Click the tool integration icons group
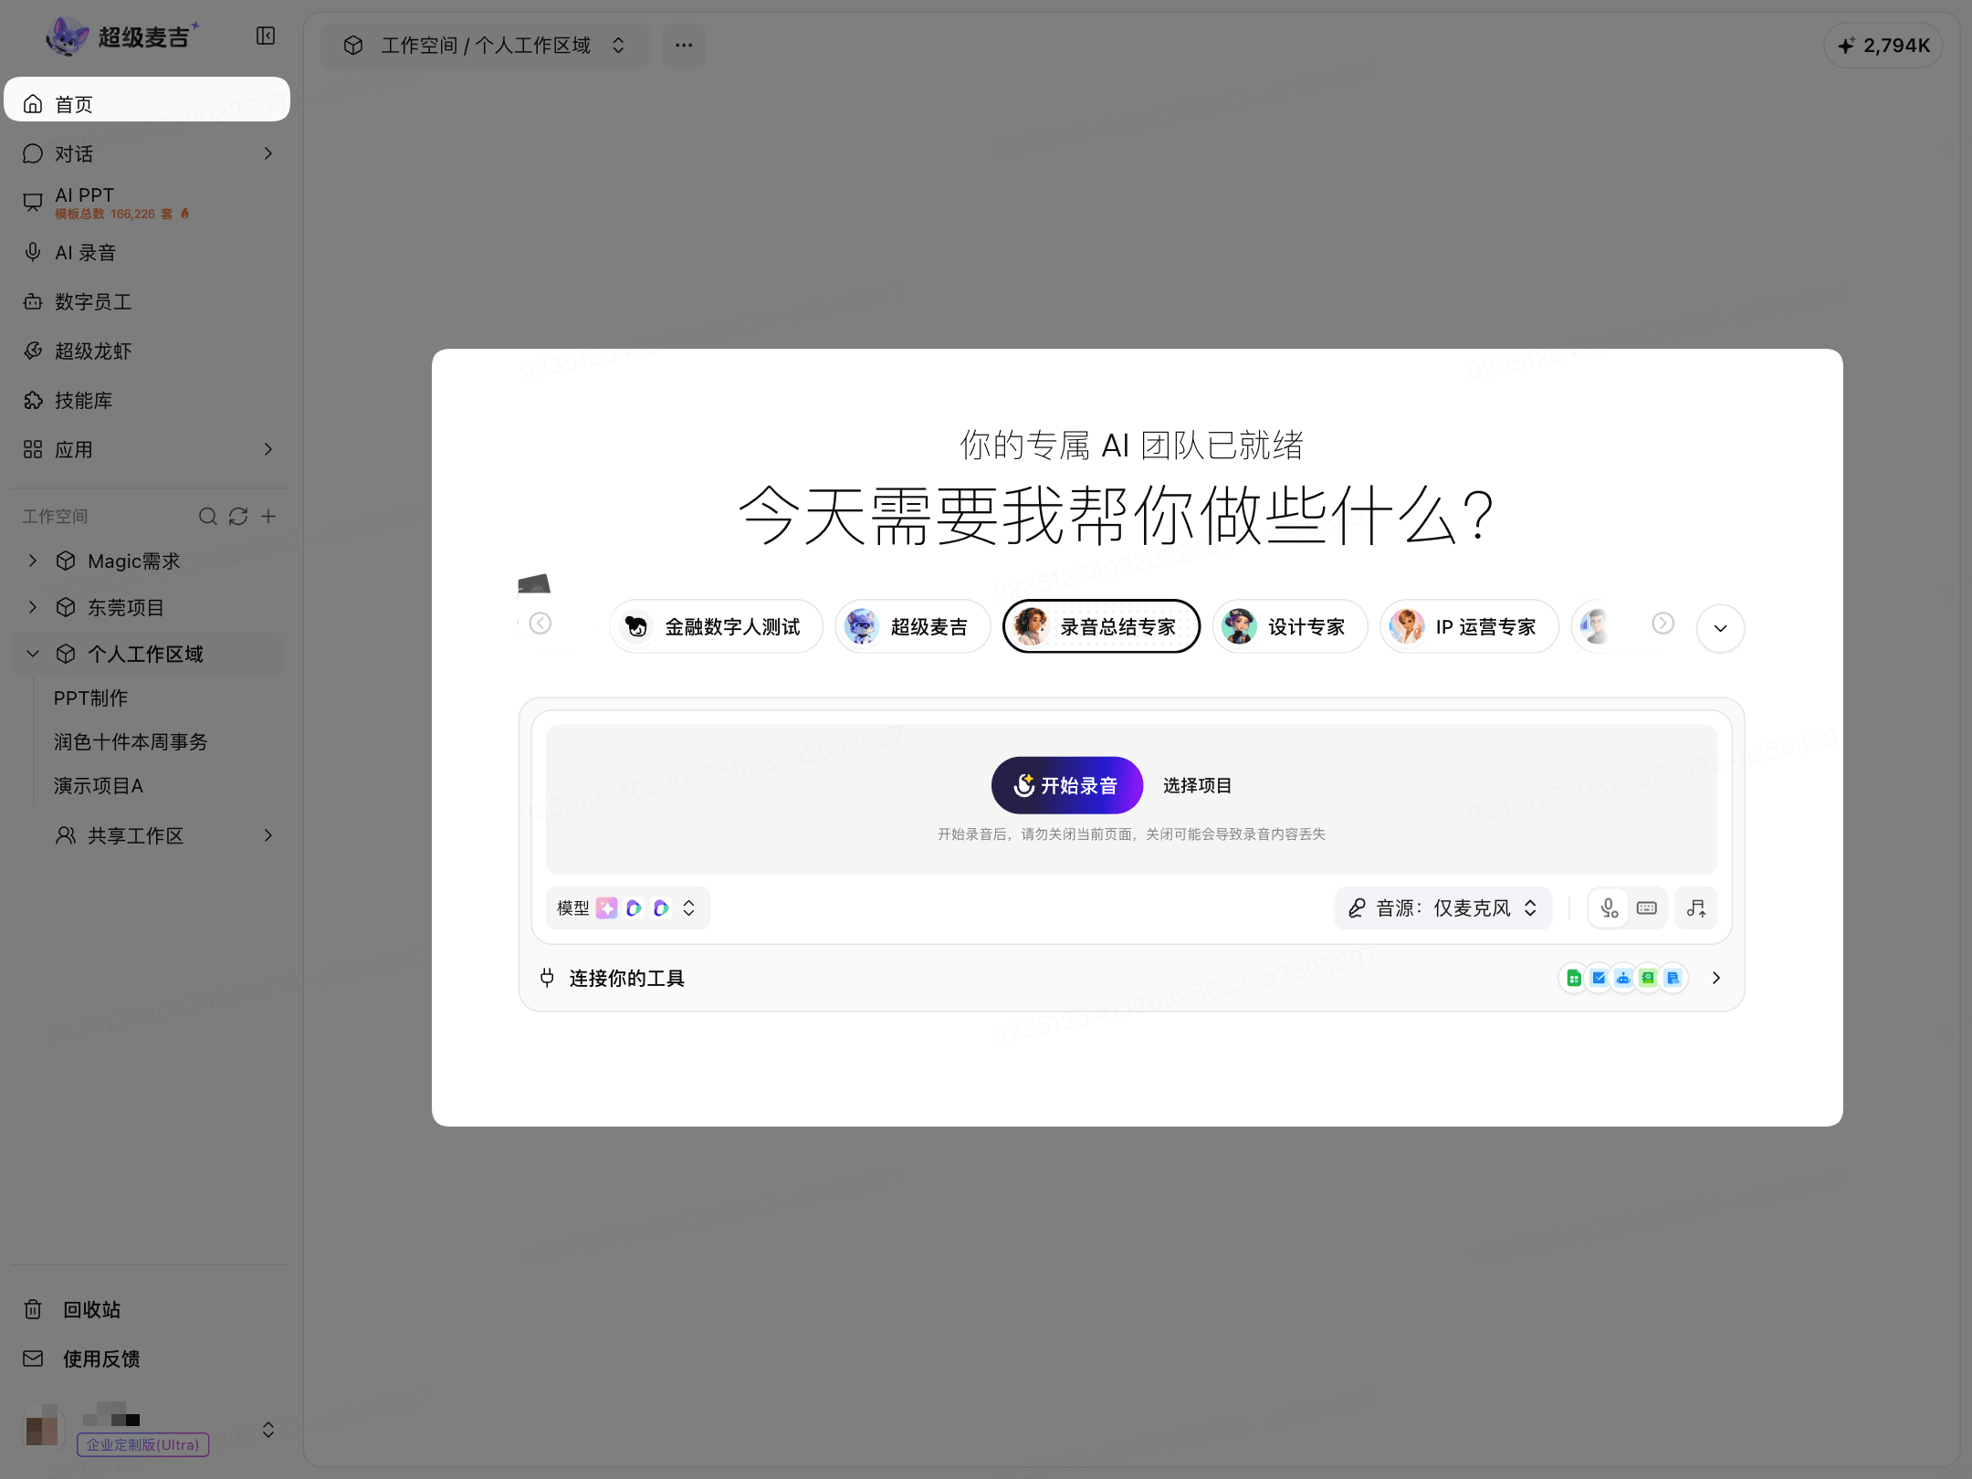The width and height of the screenshot is (1972, 1479). click(1623, 979)
